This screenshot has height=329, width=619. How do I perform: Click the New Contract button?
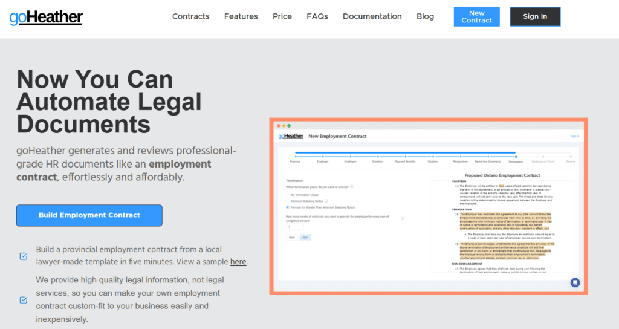click(476, 16)
